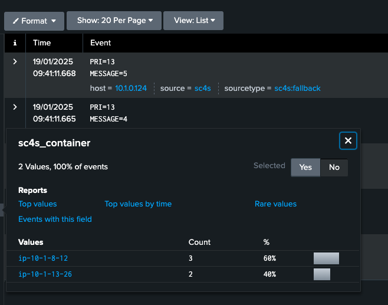Click the Event column header

coord(100,43)
